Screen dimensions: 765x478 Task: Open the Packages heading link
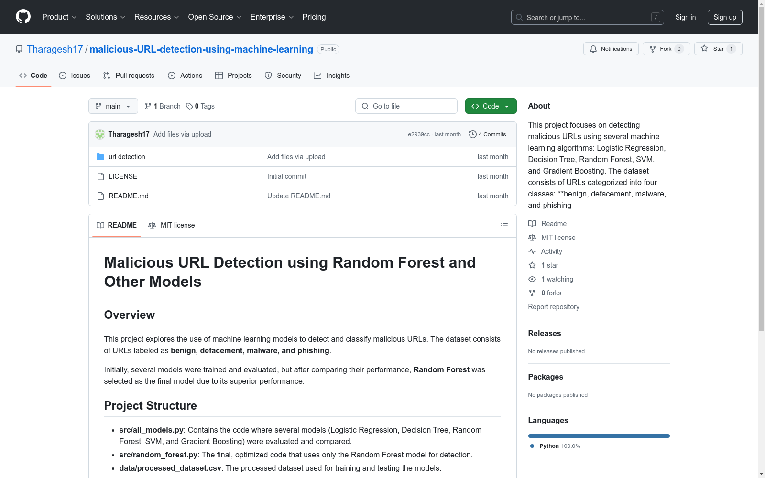(x=546, y=377)
